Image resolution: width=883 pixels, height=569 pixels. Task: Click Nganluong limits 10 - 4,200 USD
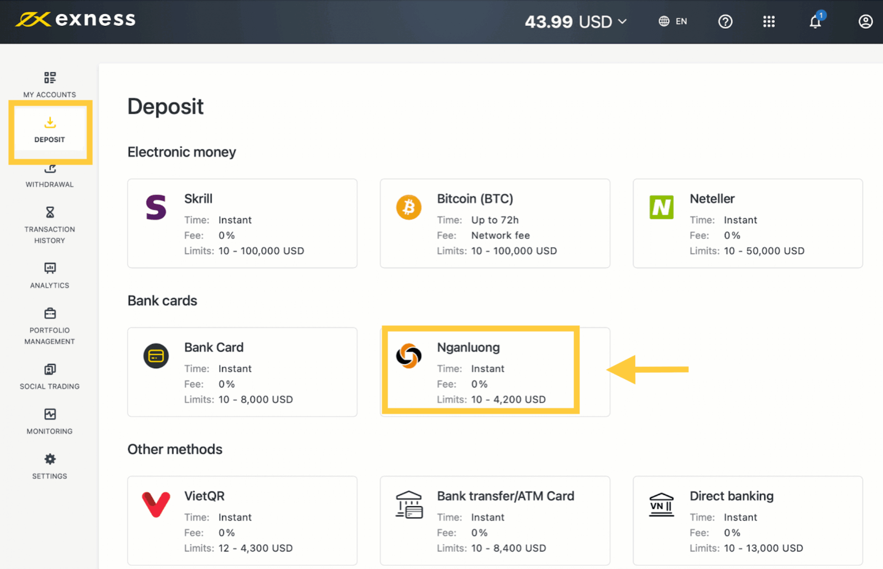tap(508, 400)
